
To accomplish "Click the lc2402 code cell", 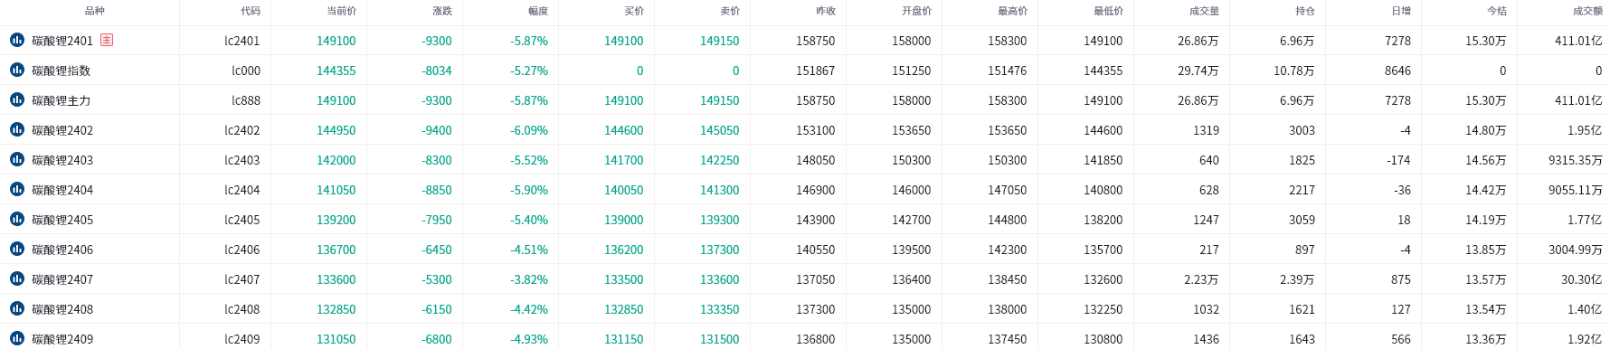I will click(x=241, y=130).
